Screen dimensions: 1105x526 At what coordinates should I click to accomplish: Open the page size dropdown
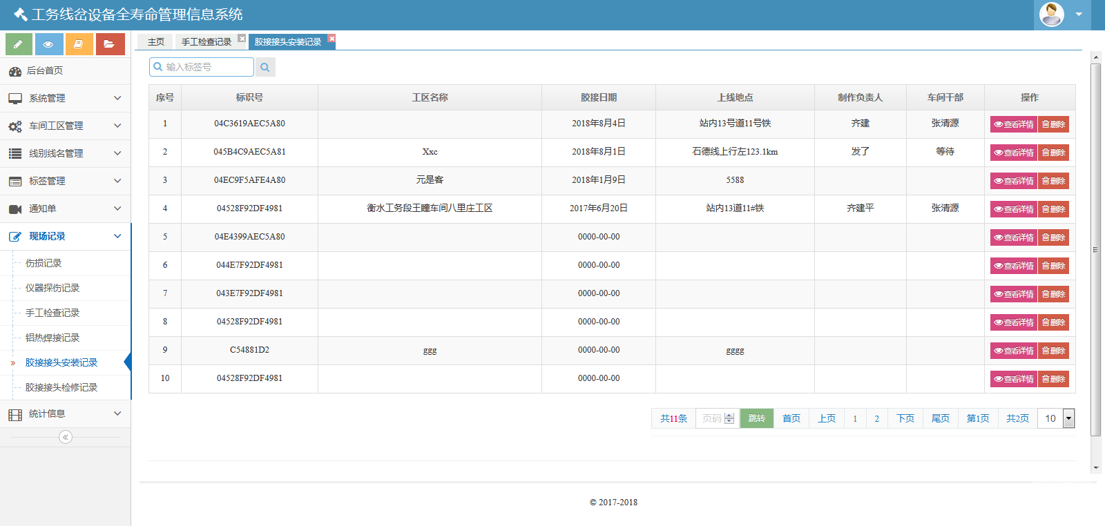[x=1068, y=418]
